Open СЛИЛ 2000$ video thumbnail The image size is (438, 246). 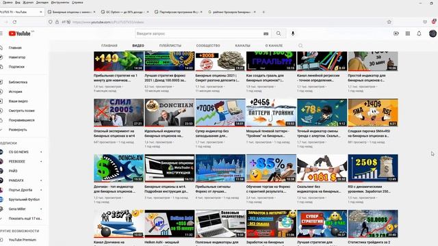tap(118, 112)
